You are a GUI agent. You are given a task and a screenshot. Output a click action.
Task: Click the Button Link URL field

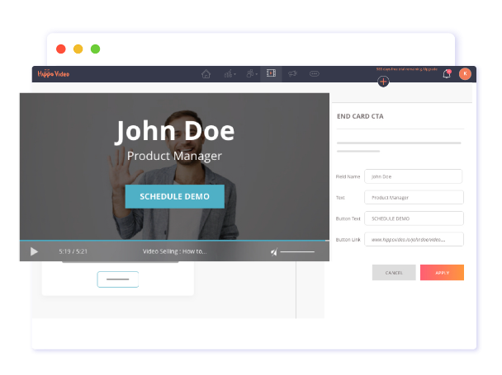pyautogui.click(x=413, y=239)
